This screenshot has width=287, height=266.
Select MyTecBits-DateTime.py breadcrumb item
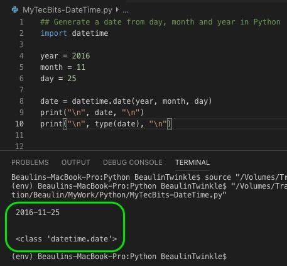[67, 10]
